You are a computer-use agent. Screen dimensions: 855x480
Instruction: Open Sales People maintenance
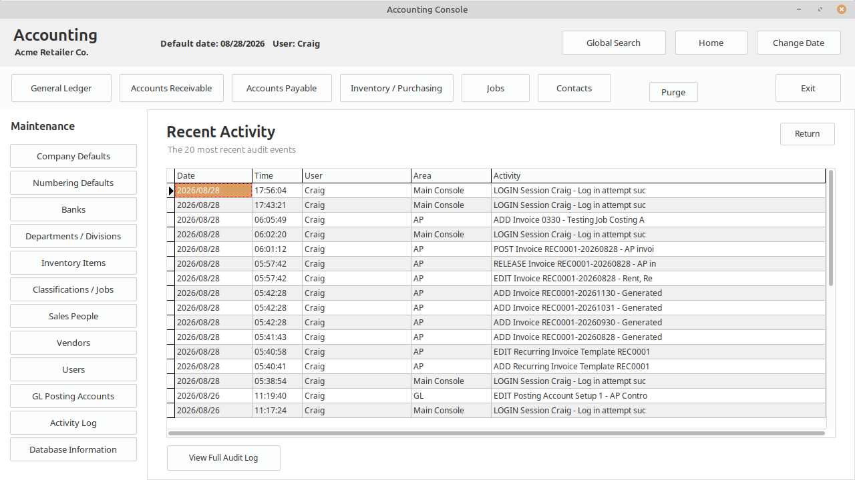[73, 316]
